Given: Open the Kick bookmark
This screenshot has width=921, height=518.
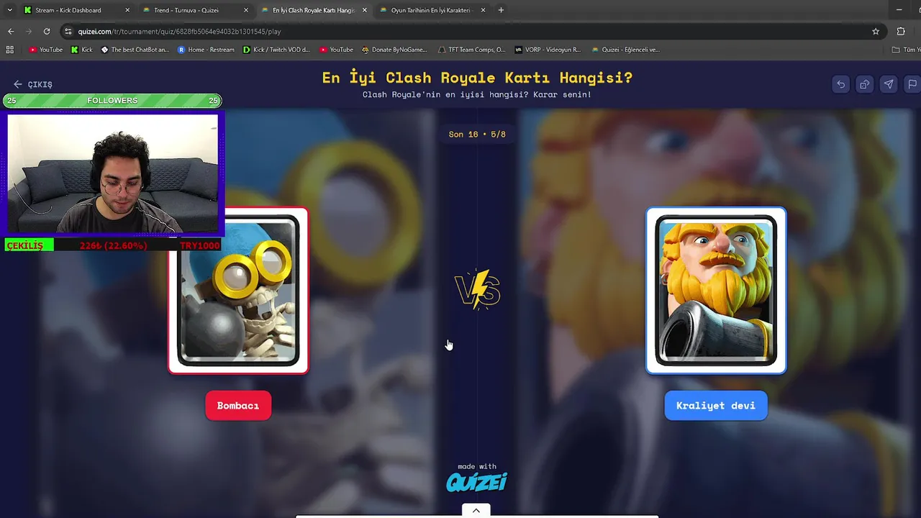Looking at the screenshot, I should tap(82, 50).
